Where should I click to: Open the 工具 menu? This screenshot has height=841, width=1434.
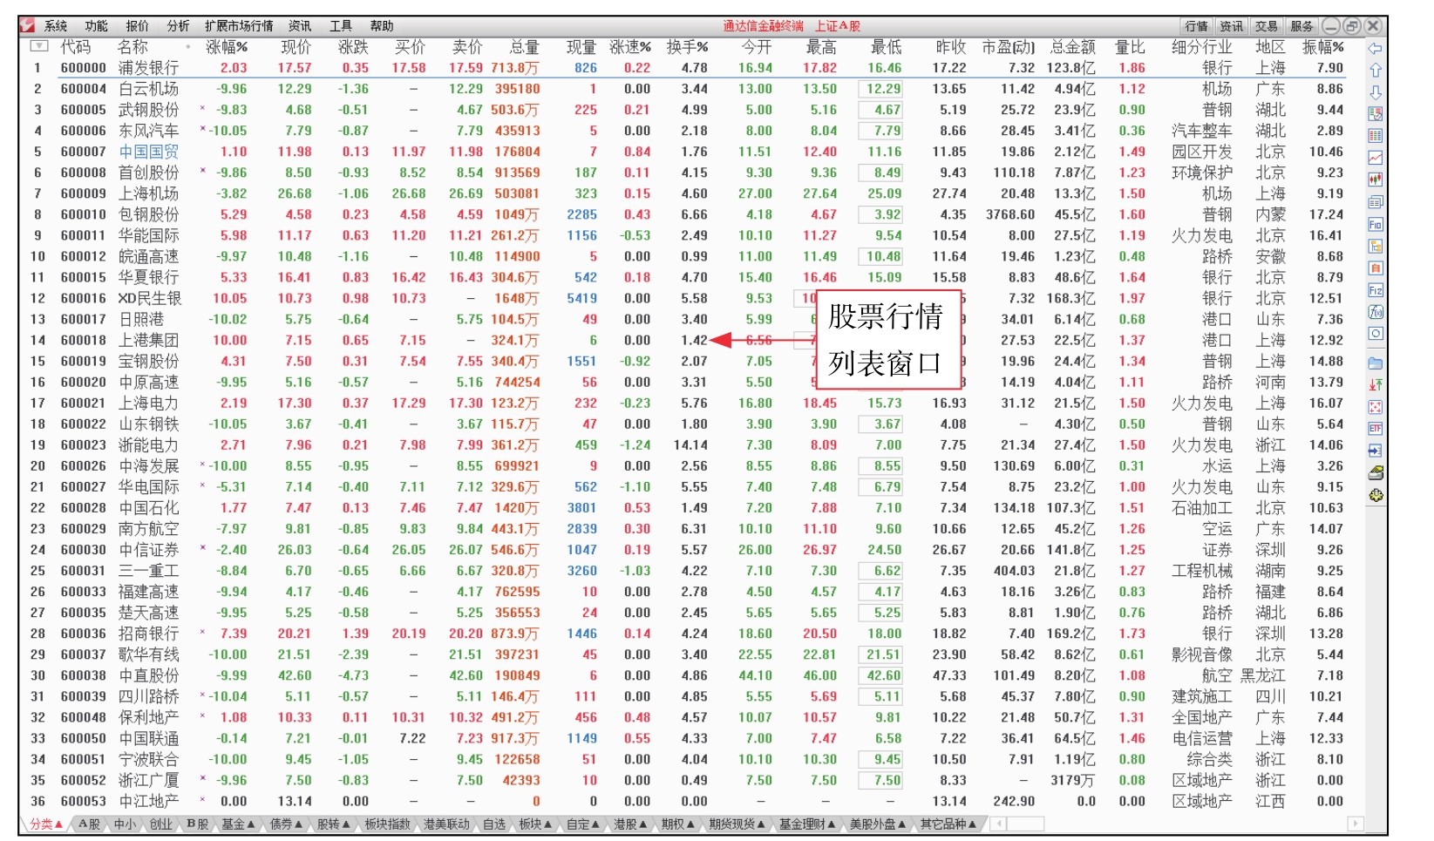click(340, 24)
